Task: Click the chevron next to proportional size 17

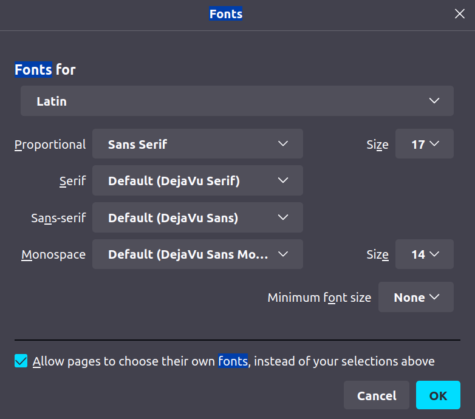Action: pyautogui.click(x=434, y=144)
